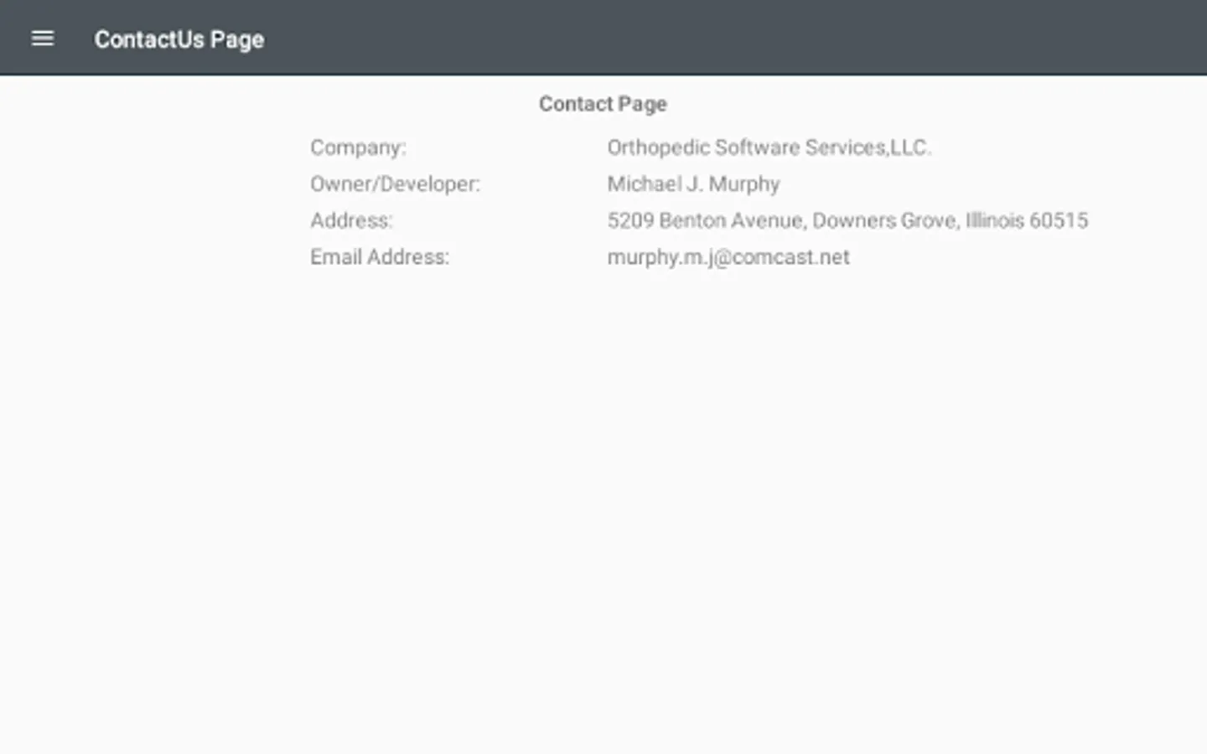The height and width of the screenshot is (754, 1207).
Task: Select the Michael J. Murphy name
Action: [693, 184]
